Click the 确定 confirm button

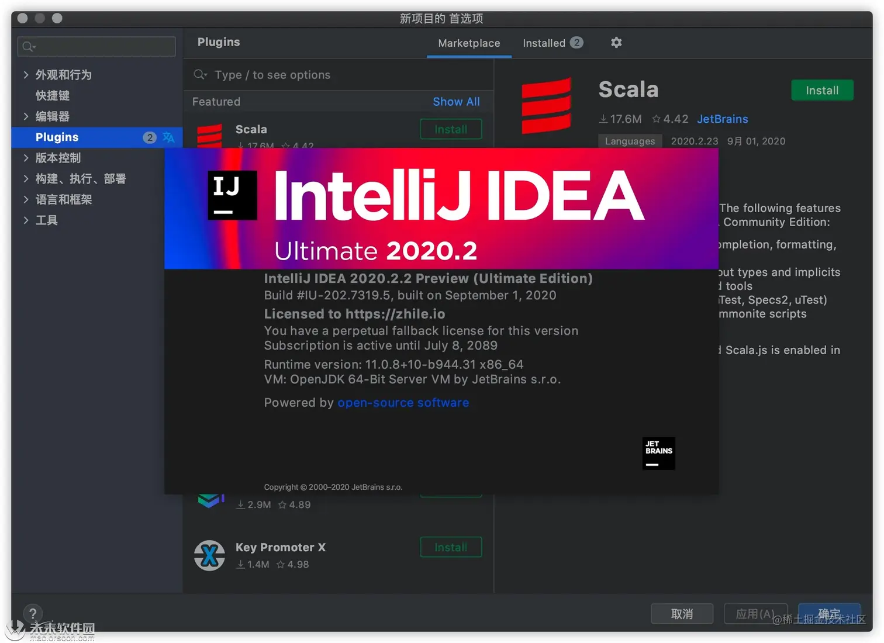point(829,614)
